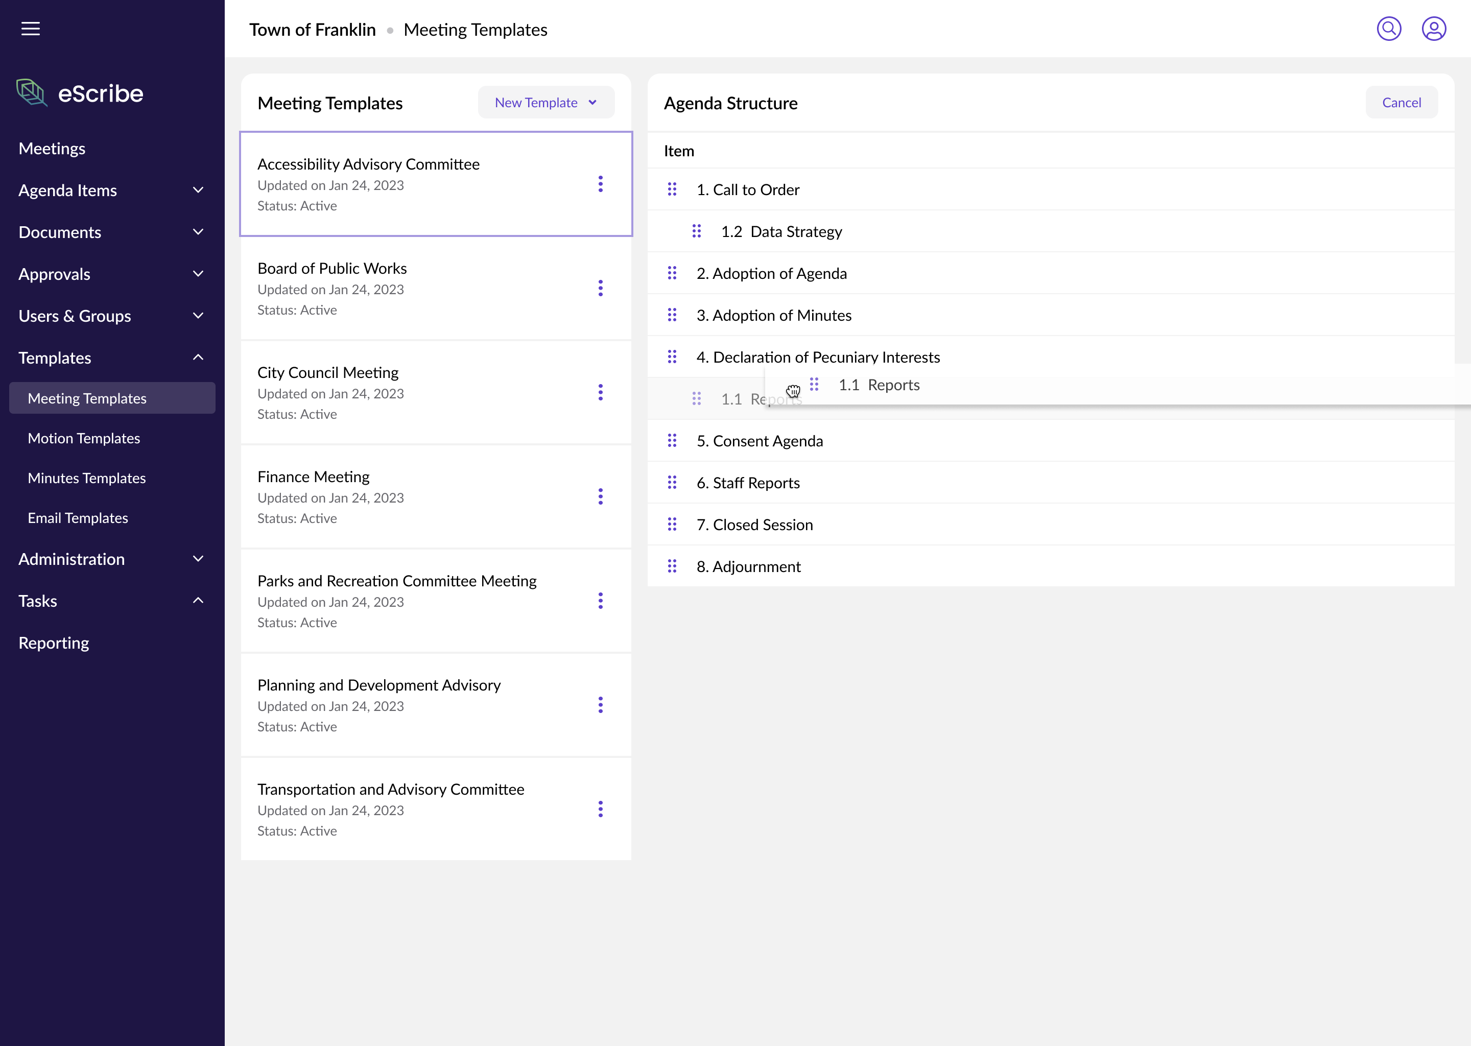Select Planning and Development Advisory template
The image size is (1471, 1046).
tap(436, 705)
